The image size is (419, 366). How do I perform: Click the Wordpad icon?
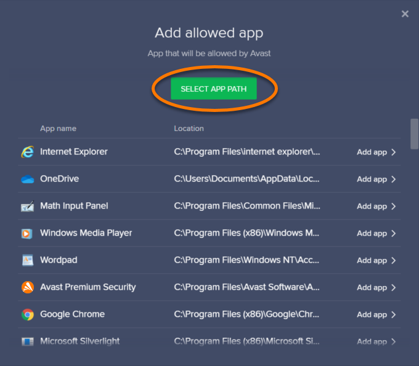pos(27,260)
